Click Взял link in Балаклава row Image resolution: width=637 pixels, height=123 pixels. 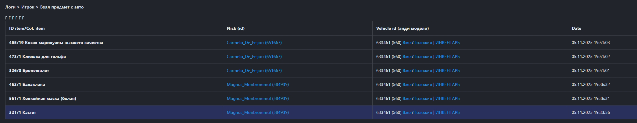tap(407, 84)
